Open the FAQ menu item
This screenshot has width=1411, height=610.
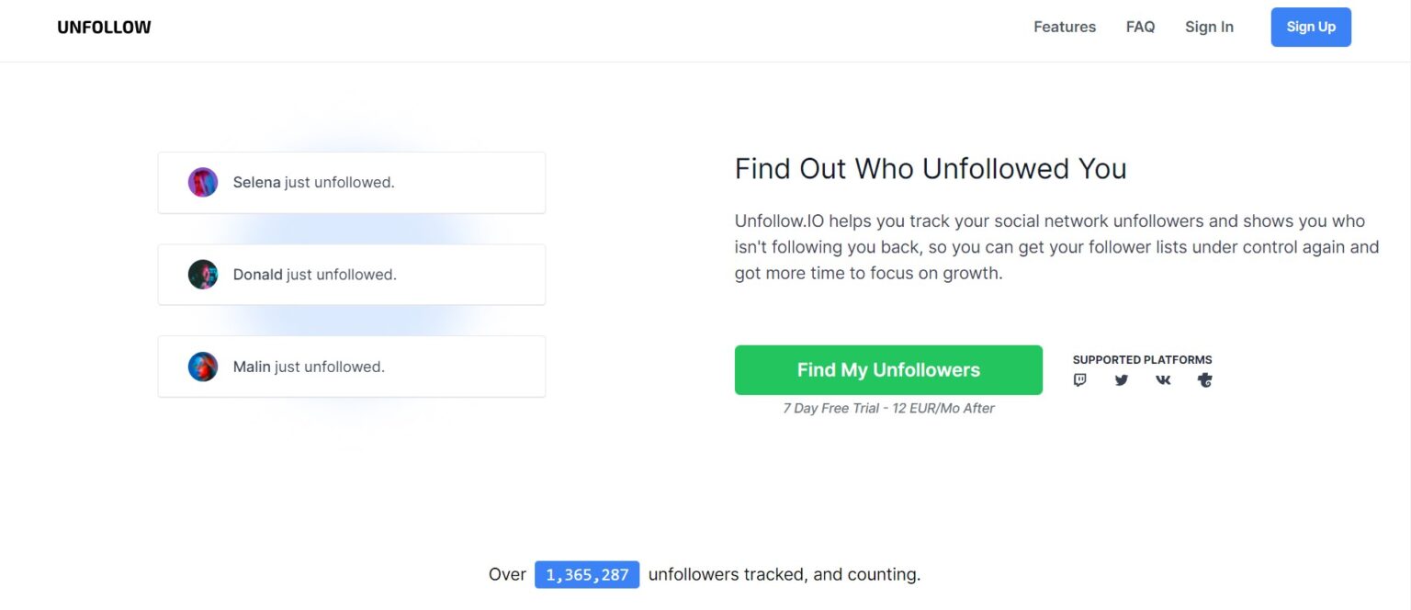1140,27
